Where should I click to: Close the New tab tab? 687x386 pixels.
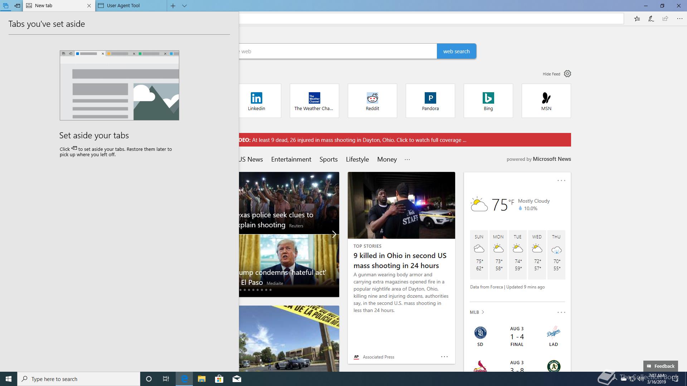(89, 6)
